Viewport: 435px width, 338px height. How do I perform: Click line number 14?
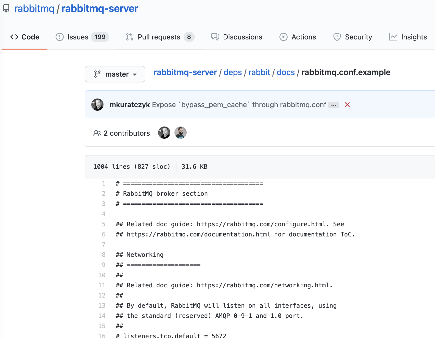(102, 316)
